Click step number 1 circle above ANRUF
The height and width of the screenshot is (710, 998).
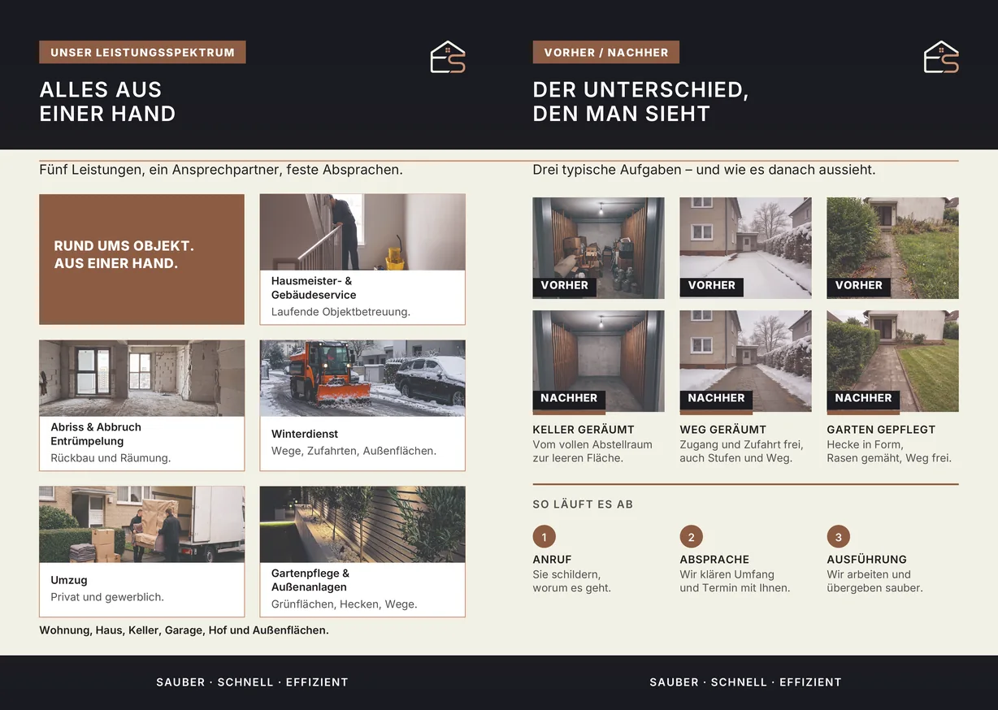tap(544, 536)
